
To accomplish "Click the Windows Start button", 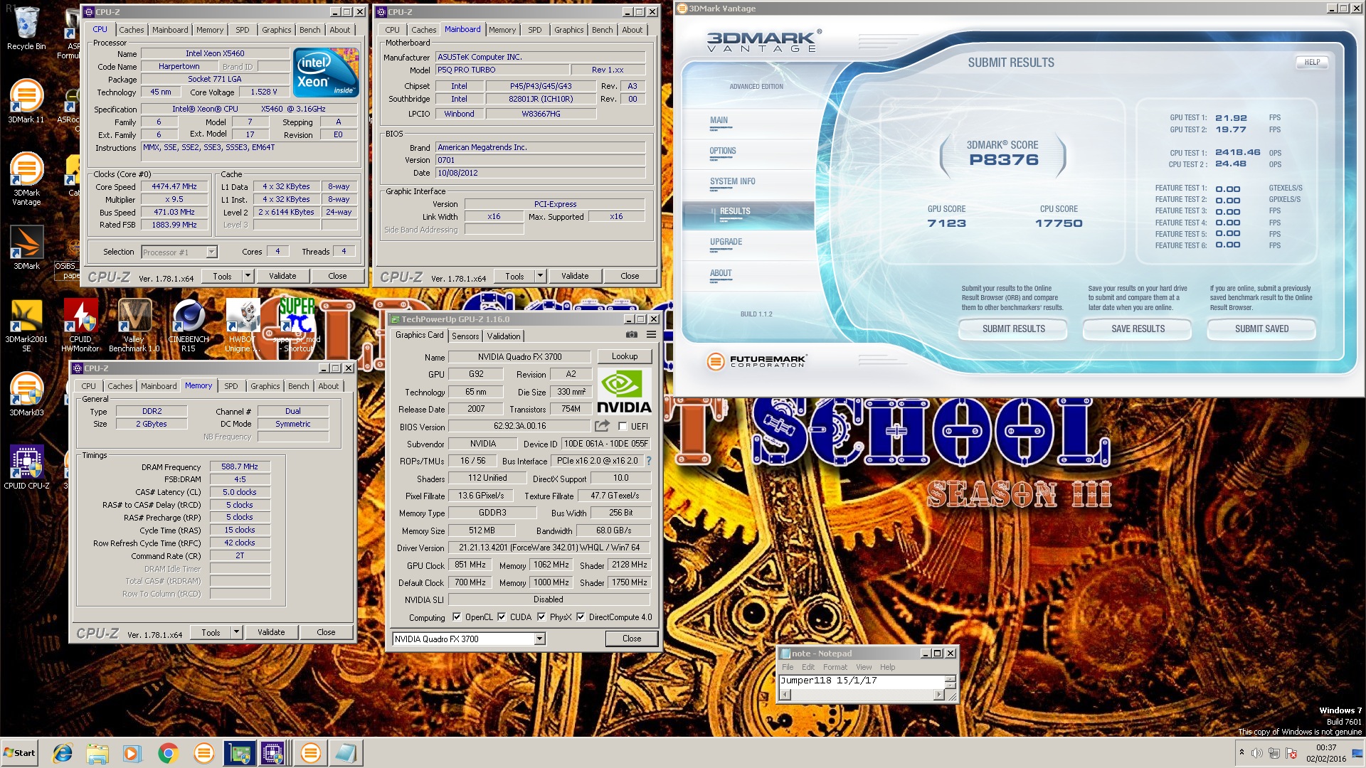I will [19, 753].
